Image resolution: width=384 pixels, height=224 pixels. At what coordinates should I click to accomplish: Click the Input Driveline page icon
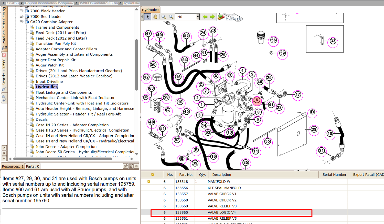[x=32, y=81]
